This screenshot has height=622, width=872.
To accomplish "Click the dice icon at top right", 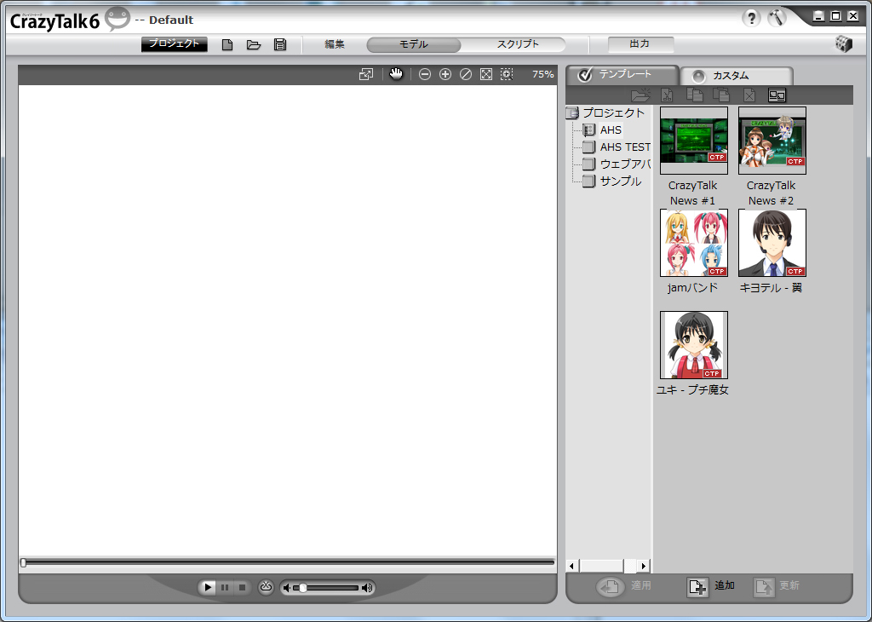I will (844, 44).
